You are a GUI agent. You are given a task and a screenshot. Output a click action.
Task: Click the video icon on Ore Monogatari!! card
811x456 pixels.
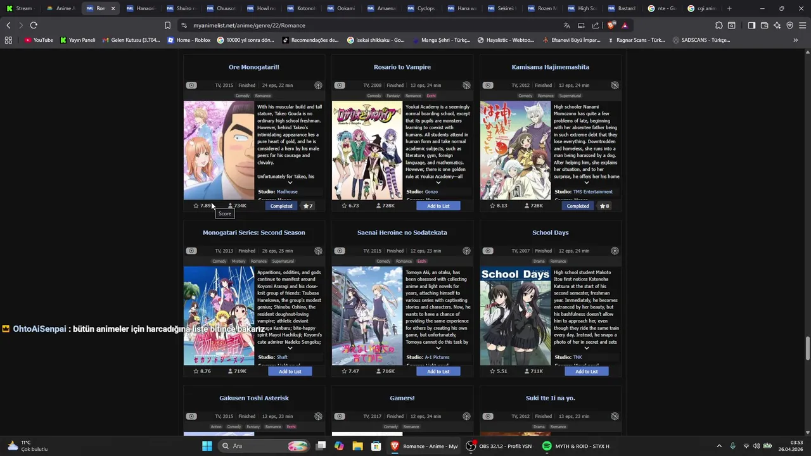click(191, 85)
